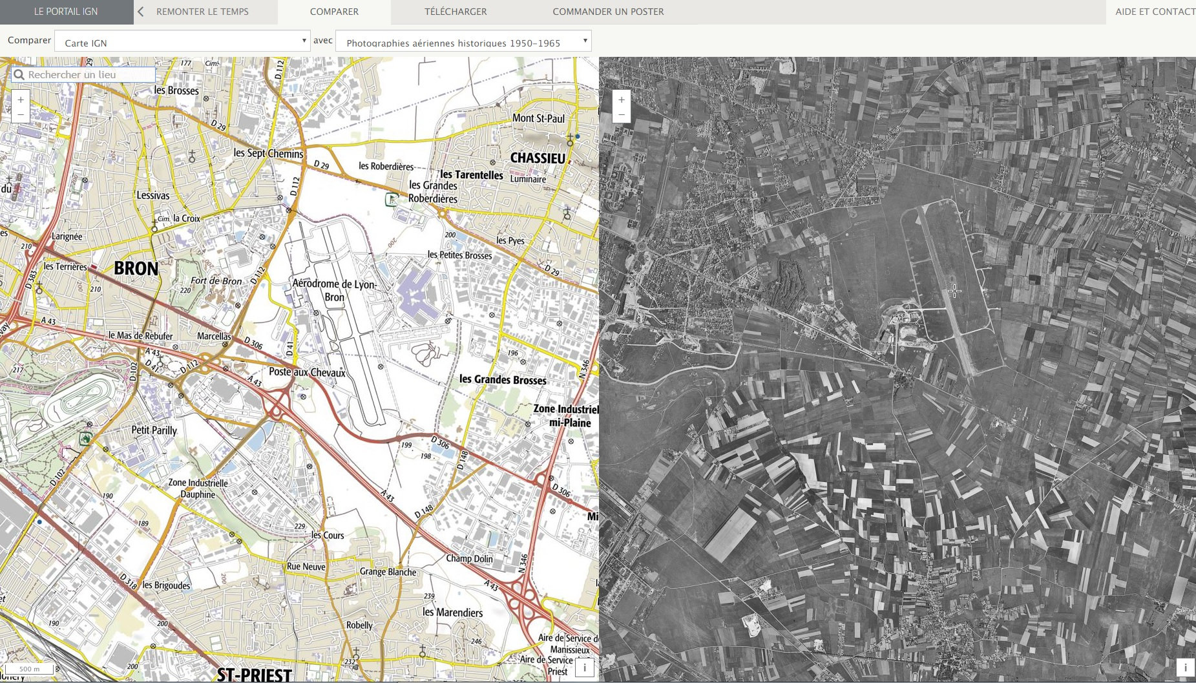Click the Zone Industrielle Dauphine label

198,489
